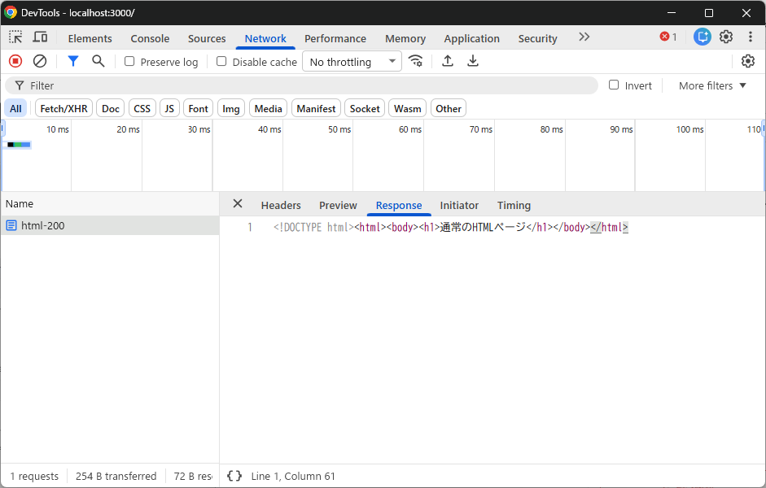Filter requests by Wasm

[x=408, y=108]
